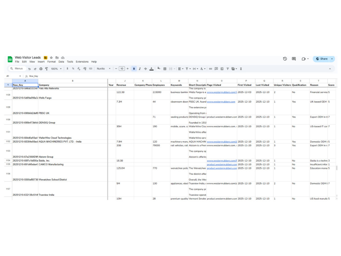
Task: Increase font size with plus button
Action: (128, 69)
